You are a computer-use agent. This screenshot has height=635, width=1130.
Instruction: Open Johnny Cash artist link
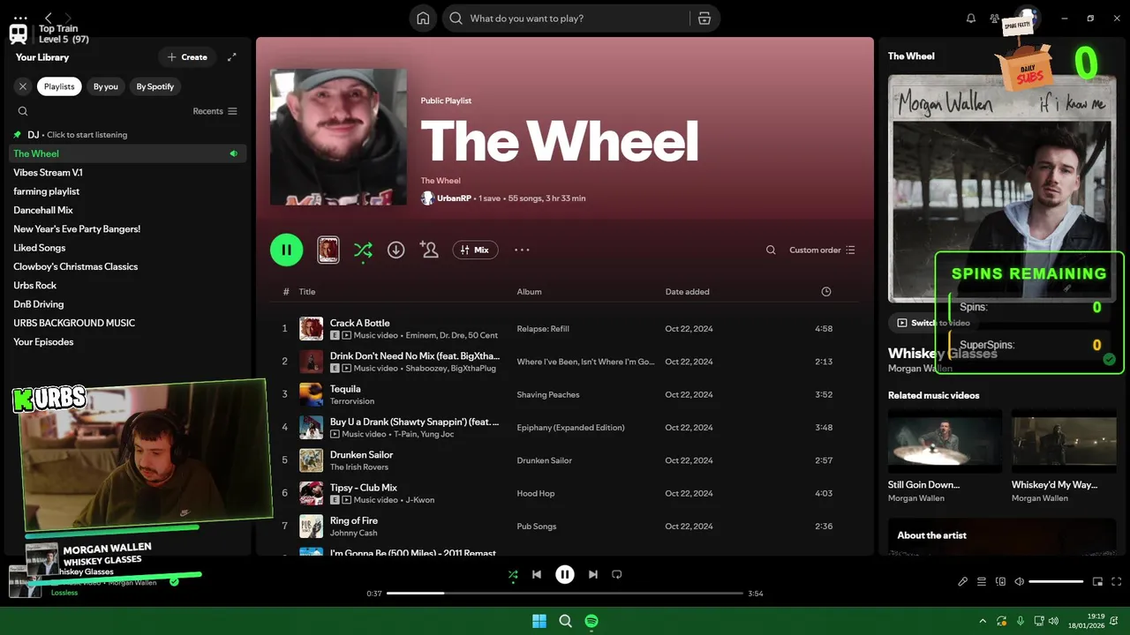(353, 533)
